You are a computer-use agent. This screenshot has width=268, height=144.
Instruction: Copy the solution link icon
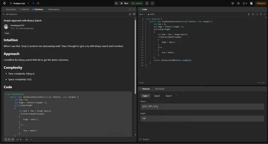pyautogui.click(x=130, y=14)
